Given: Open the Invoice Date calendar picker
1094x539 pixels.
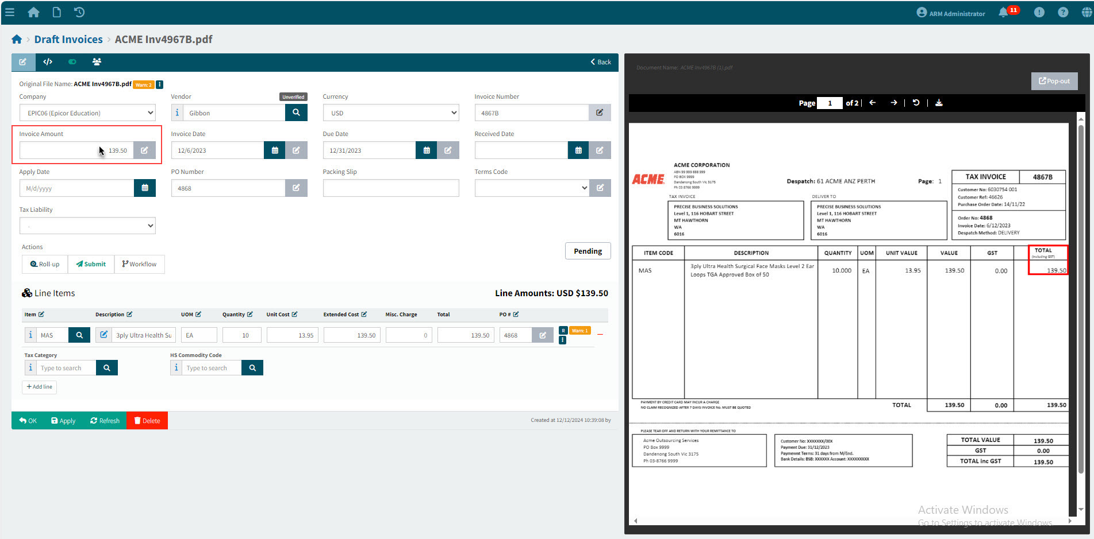Looking at the screenshot, I should point(275,150).
